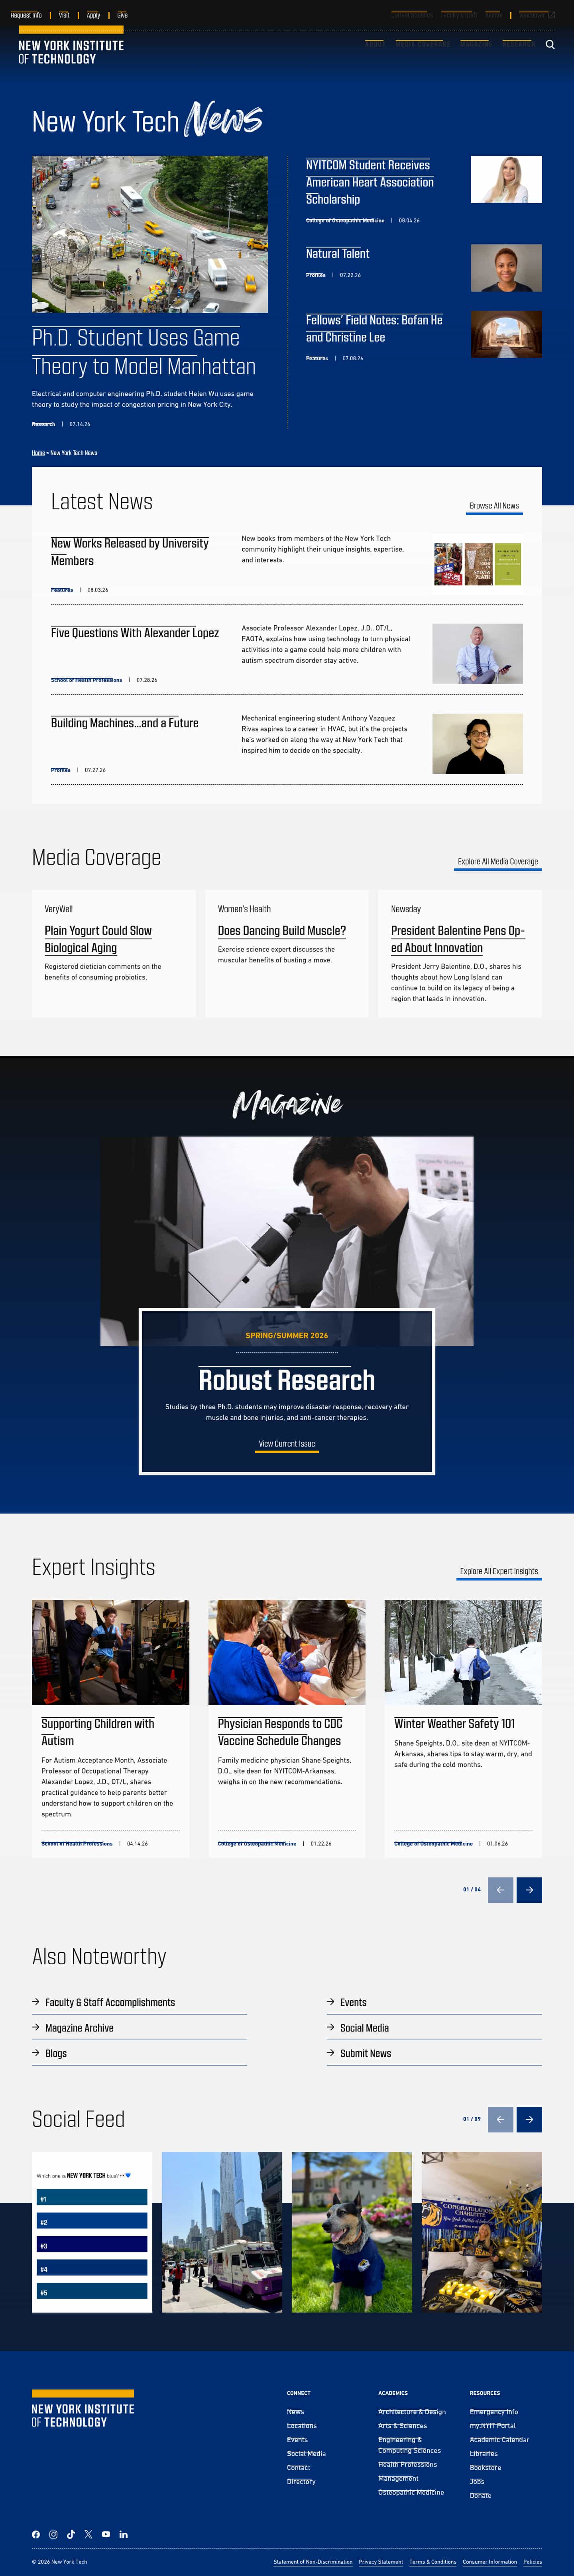The width and height of the screenshot is (574, 2576).
Task: Go to next Expert Insights slide arrow
Action: 529,1890
